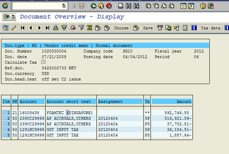The image size is (229, 154).
Task: Set filter with the funnel icon
Action: tap(81, 28)
